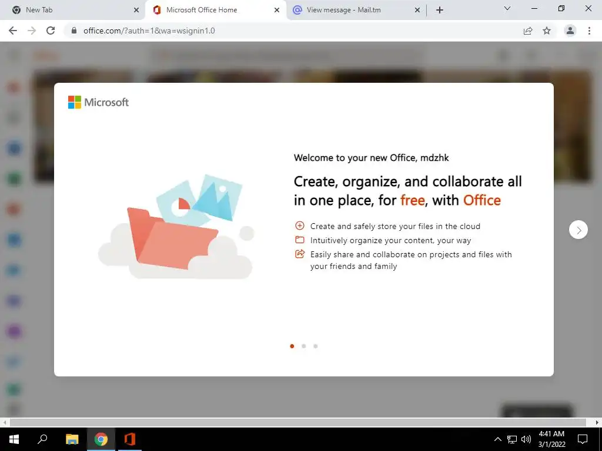View site info via lock icon

tap(74, 31)
